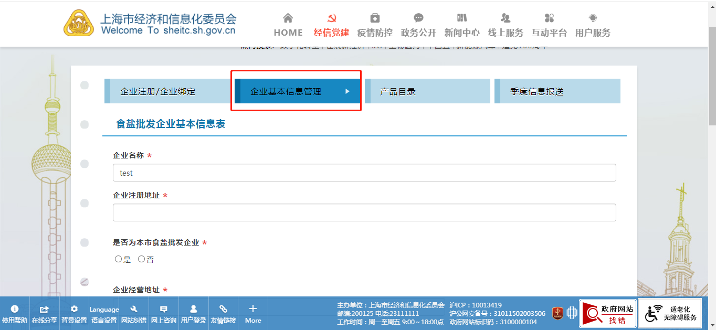Open 用户登录 person icon

pos(193,309)
